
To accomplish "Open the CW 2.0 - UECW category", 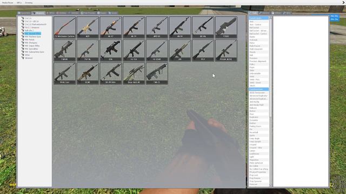I will (x=31, y=22).
